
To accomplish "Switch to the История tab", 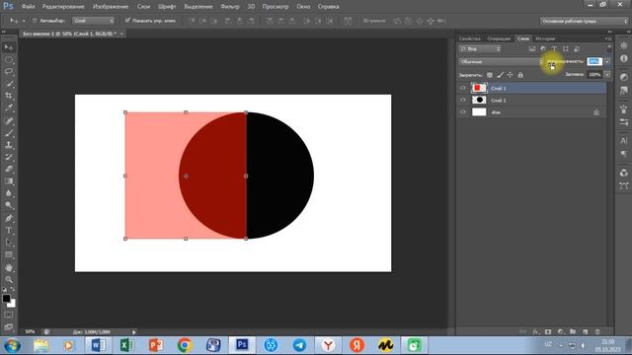I will (x=545, y=38).
